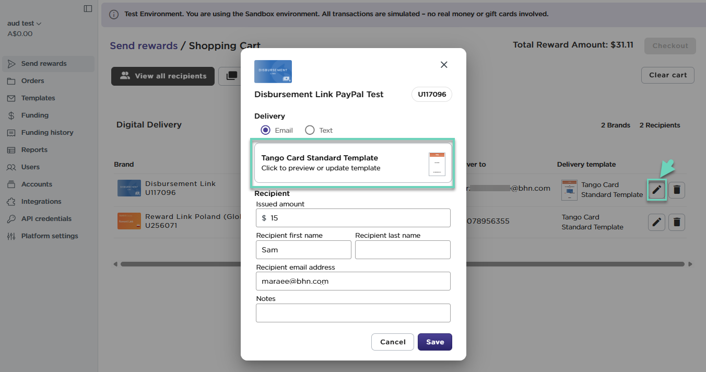The width and height of the screenshot is (706, 372).
Task: Open Tango Card Standard Template preview
Action: tap(353, 163)
